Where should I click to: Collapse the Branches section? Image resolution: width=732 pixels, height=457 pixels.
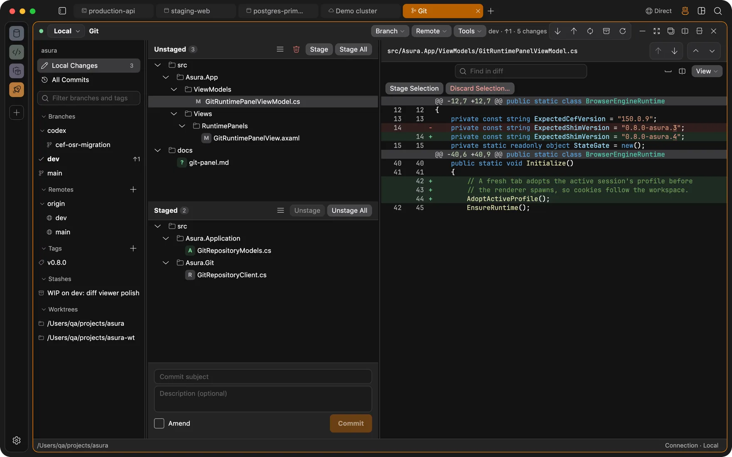pyautogui.click(x=44, y=117)
